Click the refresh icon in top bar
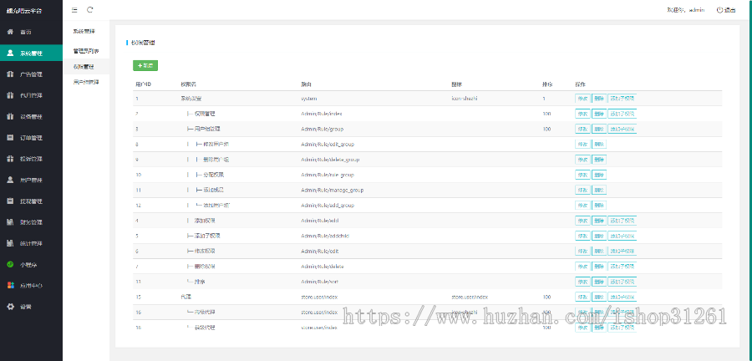 (89, 9)
